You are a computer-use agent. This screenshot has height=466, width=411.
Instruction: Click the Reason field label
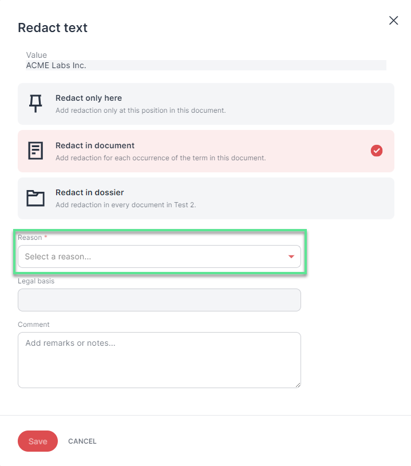click(30, 238)
